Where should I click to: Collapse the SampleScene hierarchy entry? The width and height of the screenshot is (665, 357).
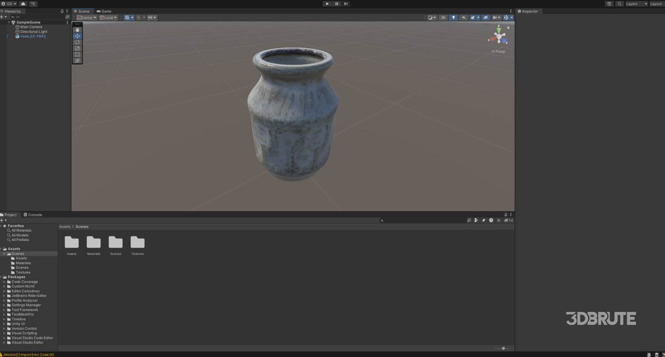pos(9,22)
